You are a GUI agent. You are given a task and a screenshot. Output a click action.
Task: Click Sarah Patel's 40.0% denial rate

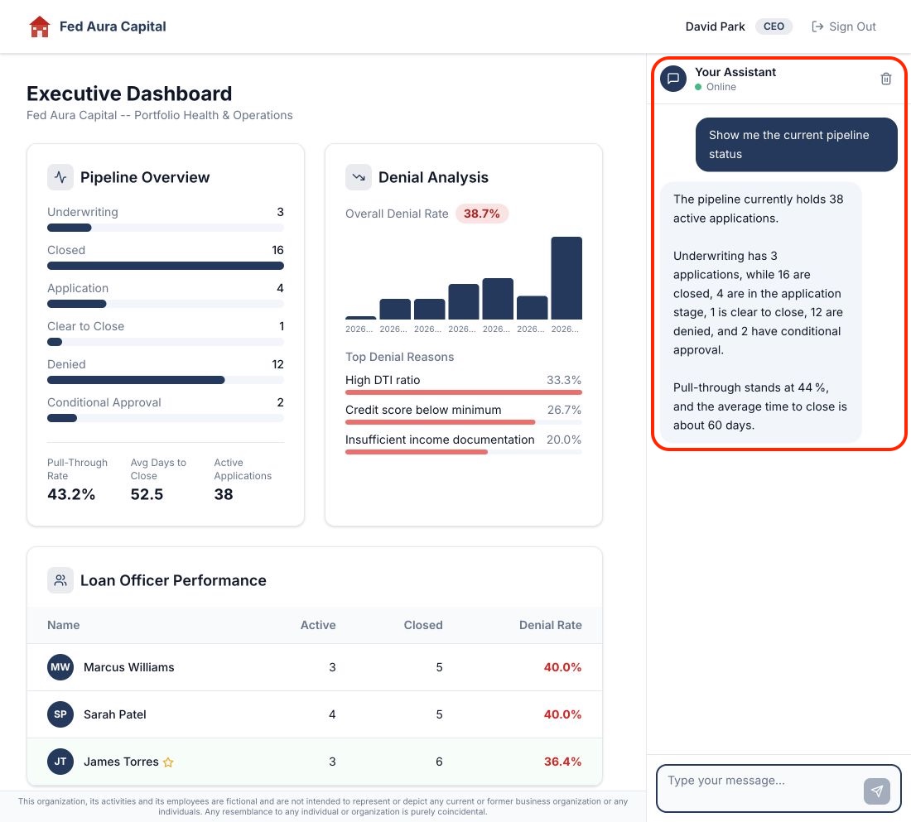tap(562, 714)
